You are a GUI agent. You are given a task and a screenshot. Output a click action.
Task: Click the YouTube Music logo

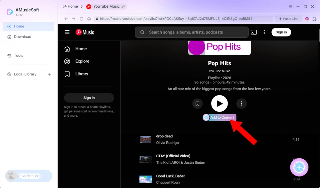(x=85, y=32)
